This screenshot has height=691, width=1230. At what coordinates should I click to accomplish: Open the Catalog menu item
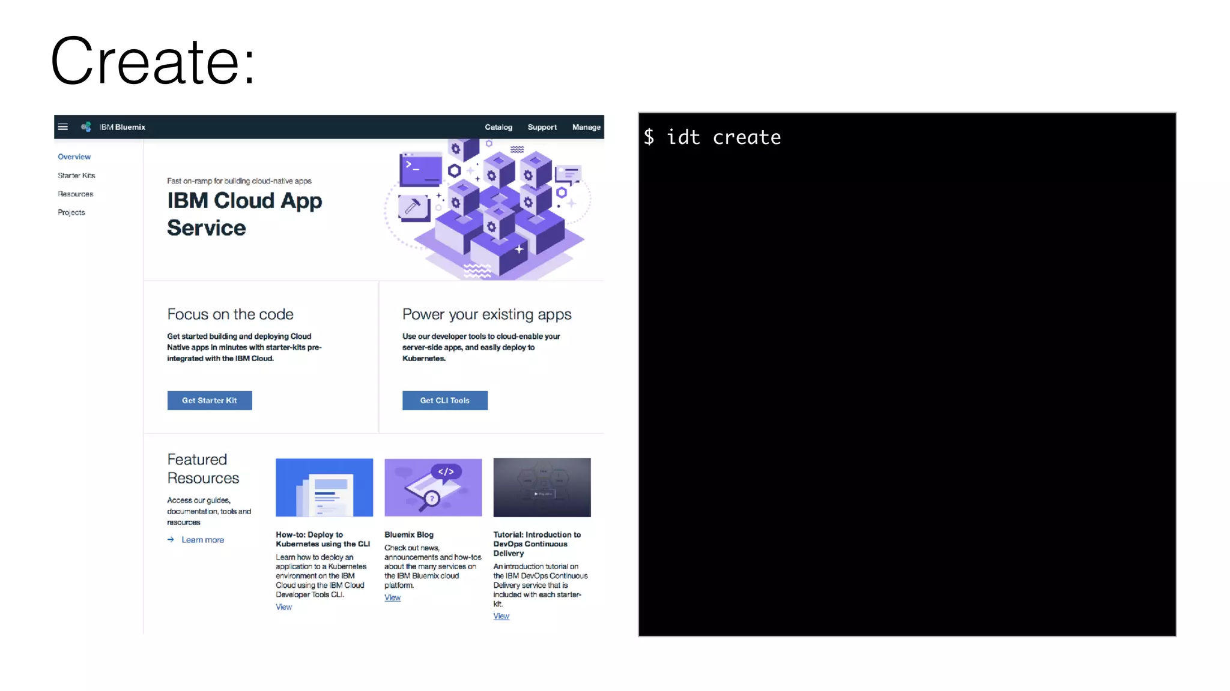(498, 127)
